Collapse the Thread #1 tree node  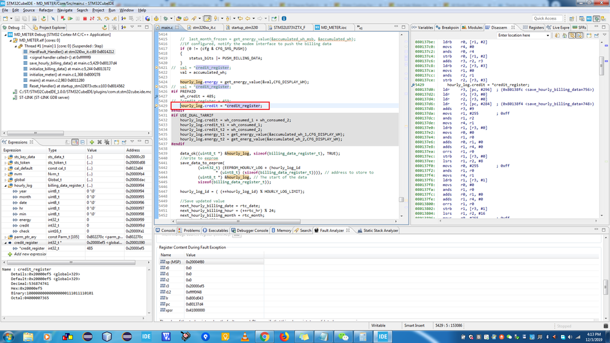tap(16, 46)
